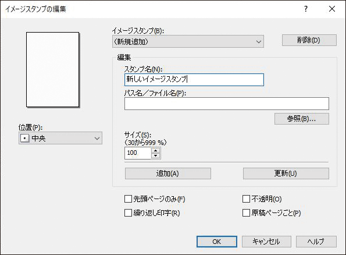Click the 追加(A) button
Image resolution: width=346 pixels, height=255 pixels.
tap(168, 173)
